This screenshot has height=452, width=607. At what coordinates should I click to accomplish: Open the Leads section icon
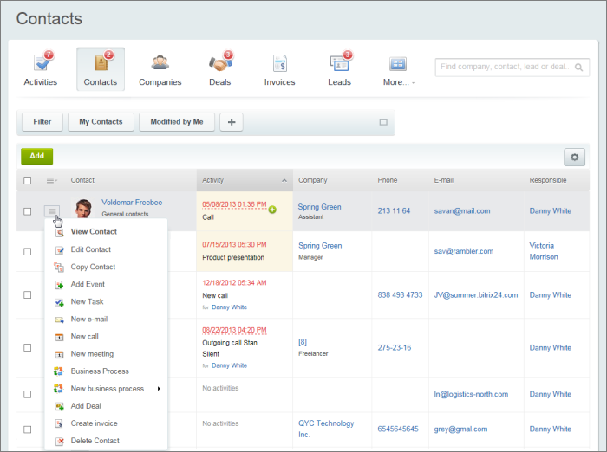pos(339,64)
